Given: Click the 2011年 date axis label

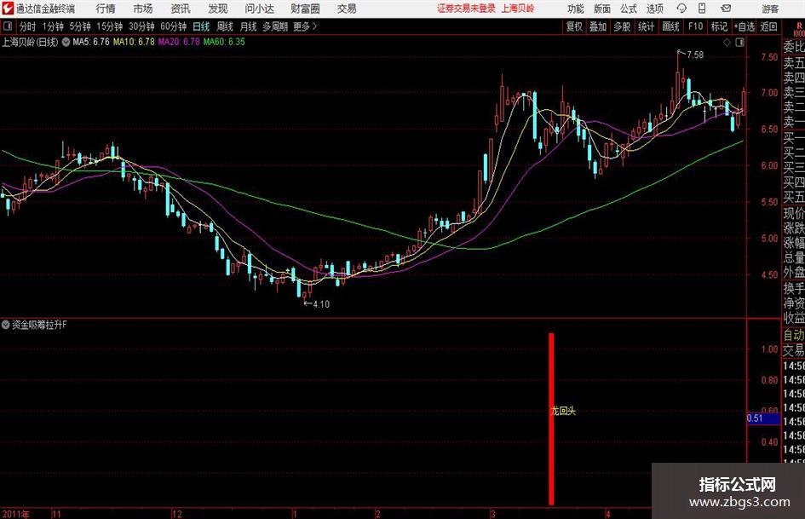Looking at the screenshot, I should [x=16, y=514].
